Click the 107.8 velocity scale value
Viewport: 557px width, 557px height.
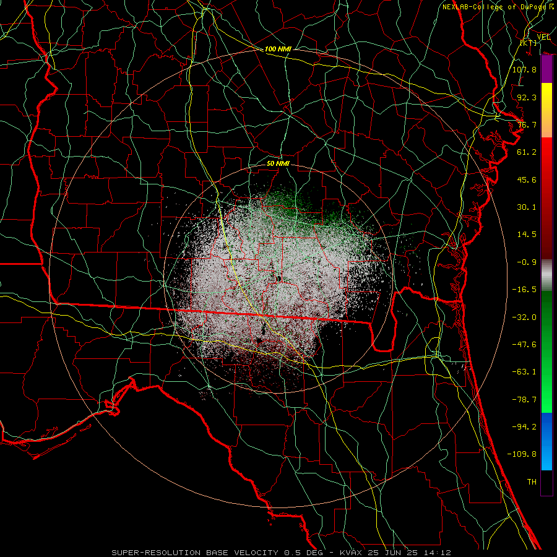524,69
